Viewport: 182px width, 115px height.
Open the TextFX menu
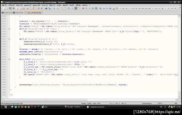click(72, 5)
